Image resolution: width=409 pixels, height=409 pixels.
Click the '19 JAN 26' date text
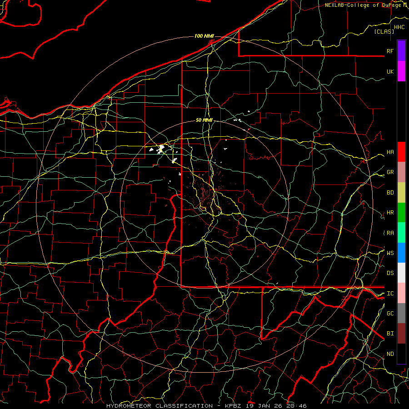[x=264, y=406]
